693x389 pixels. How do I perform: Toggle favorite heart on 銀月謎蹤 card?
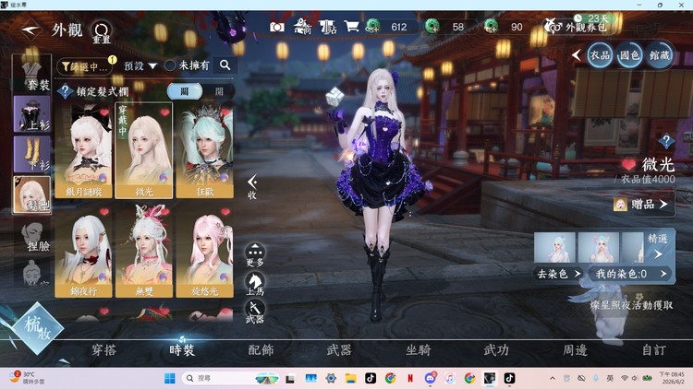tap(104, 112)
